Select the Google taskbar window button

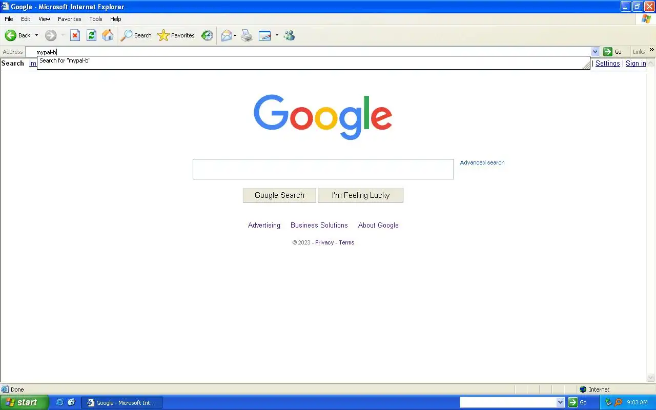pos(122,403)
